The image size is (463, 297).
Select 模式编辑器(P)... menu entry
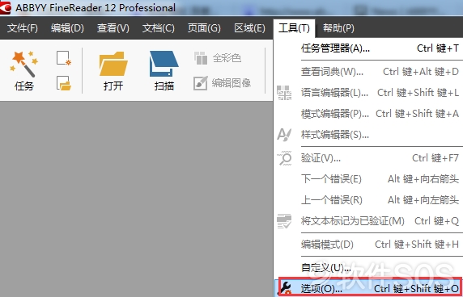[x=368, y=114]
